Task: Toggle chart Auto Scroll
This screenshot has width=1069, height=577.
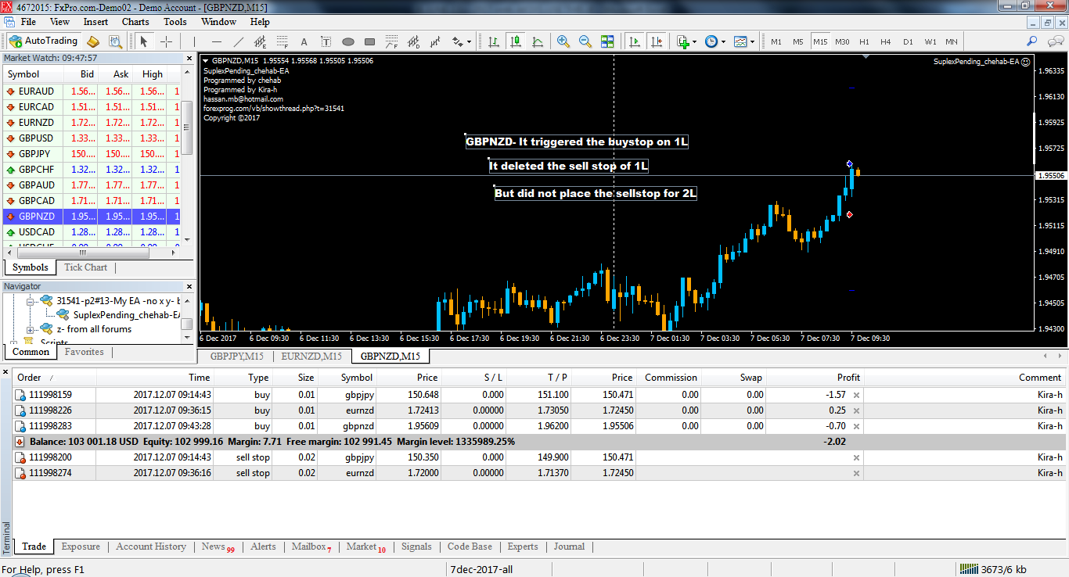Action: pos(635,41)
